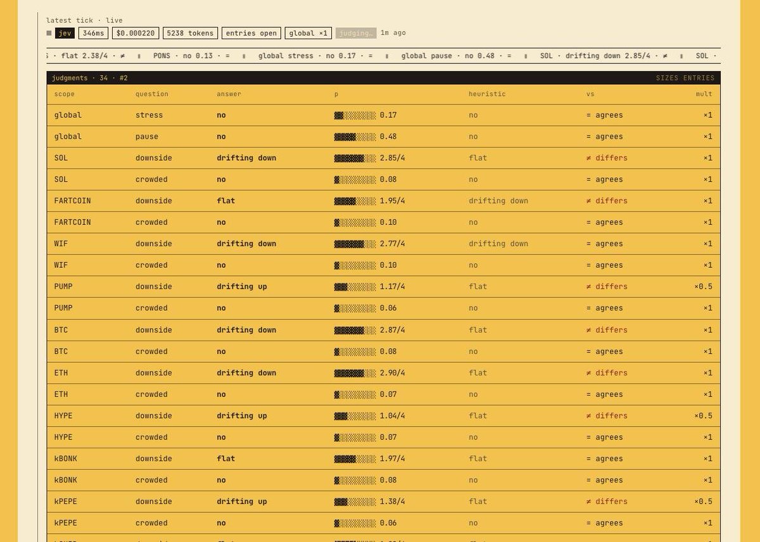The height and width of the screenshot is (542, 760).
Task: Click the crowded question cell in the BTC row
Action: 151,351
